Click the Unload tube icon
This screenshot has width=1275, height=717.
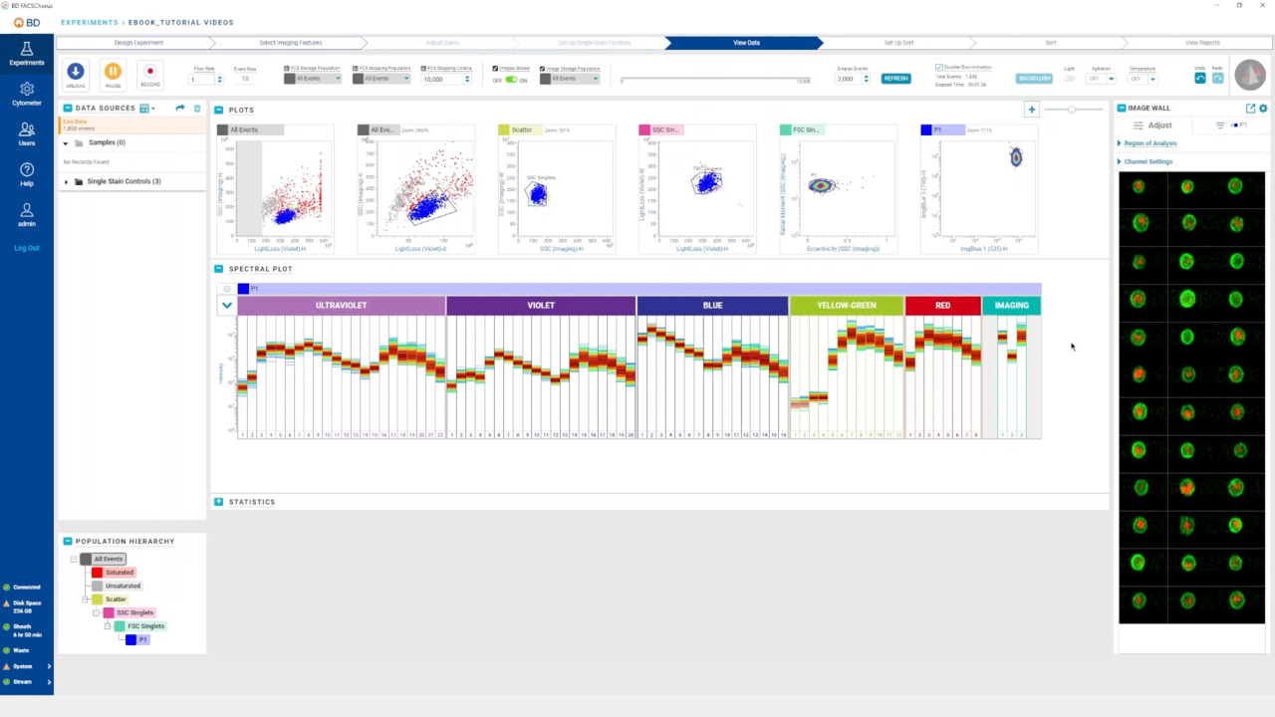click(x=75, y=71)
